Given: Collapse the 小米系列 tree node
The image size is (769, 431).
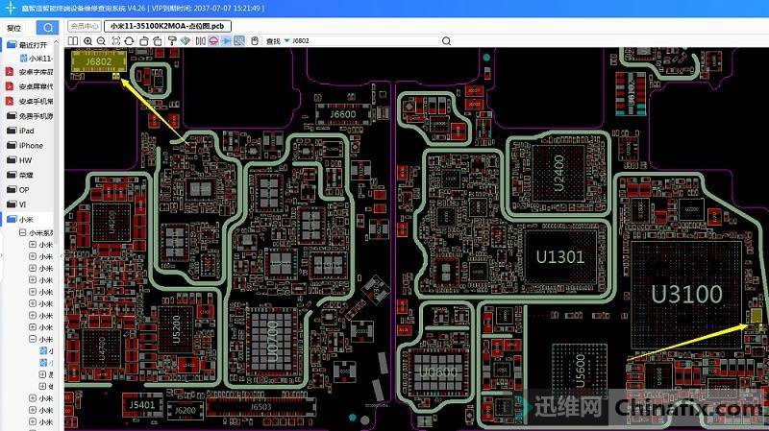Looking at the screenshot, I should [x=21, y=232].
